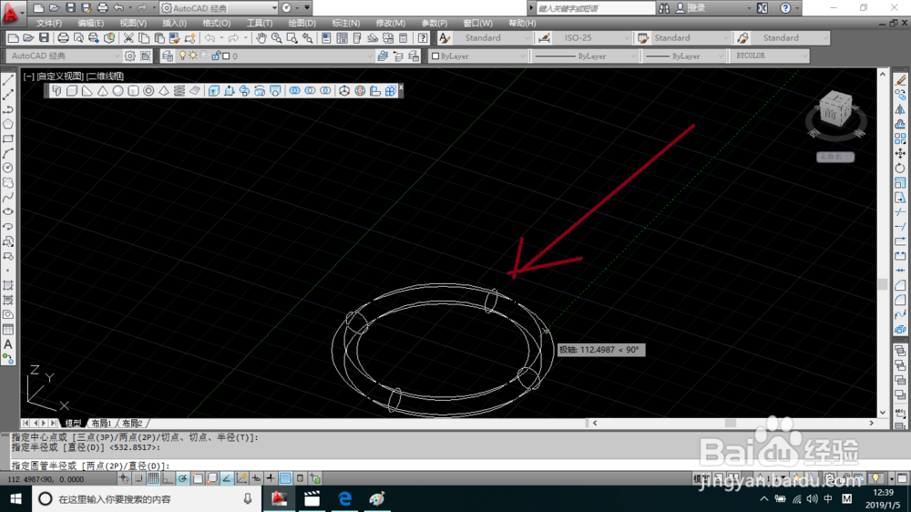Select the Rectangle tool in draw toolbar
The image size is (911, 512).
pyautogui.click(x=8, y=138)
